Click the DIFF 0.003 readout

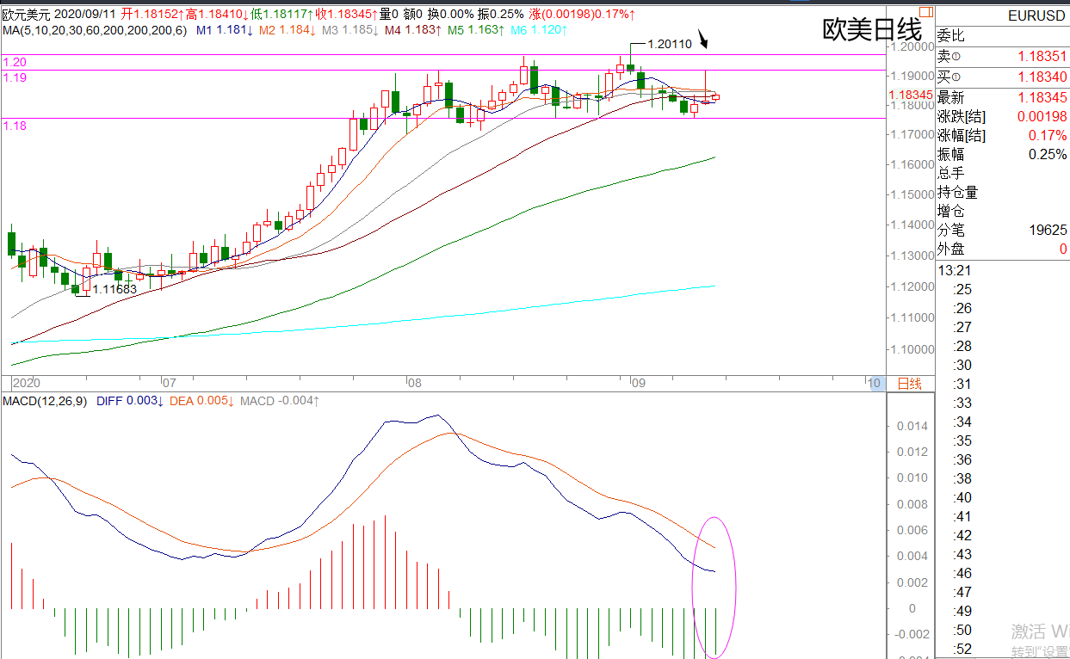point(131,401)
